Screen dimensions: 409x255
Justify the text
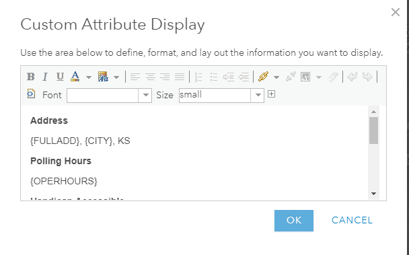(x=180, y=77)
